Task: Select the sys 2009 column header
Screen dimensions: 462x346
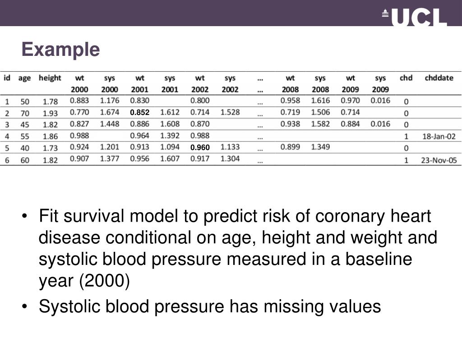Action: coord(380,83)
